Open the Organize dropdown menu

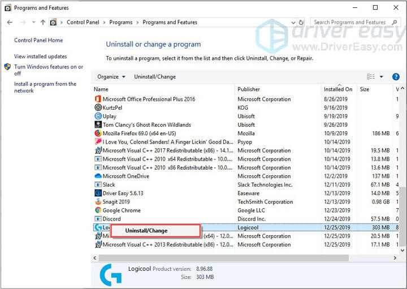111,77
